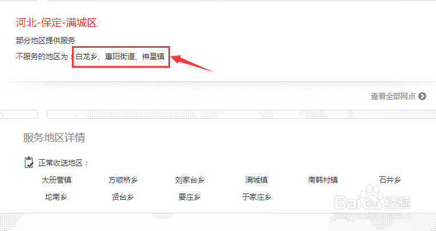Click 满城镇 township entry

tap(256, 180)
